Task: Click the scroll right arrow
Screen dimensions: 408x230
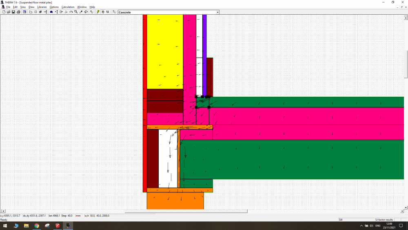Action: [402, 211]
